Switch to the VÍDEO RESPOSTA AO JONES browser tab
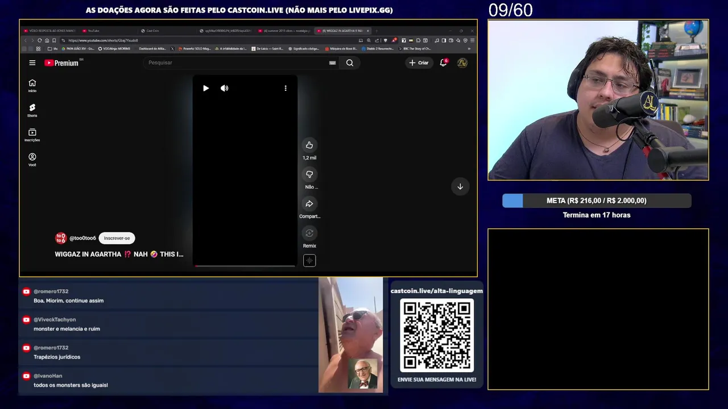 tap(49, 31)
